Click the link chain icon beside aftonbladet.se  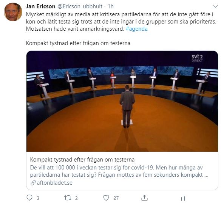[33, 183]
